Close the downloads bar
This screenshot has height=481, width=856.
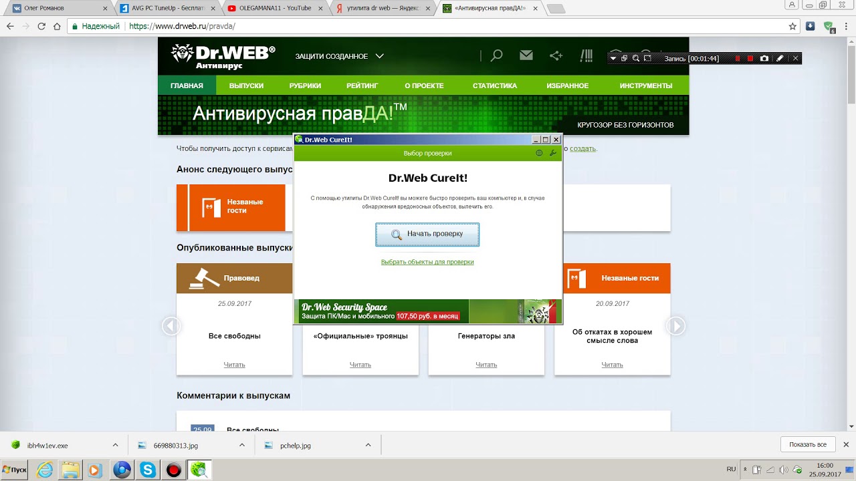click(x=845, y=444)
